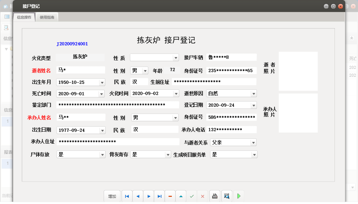Edit the record using the blue triangle icon

point(181,196)
